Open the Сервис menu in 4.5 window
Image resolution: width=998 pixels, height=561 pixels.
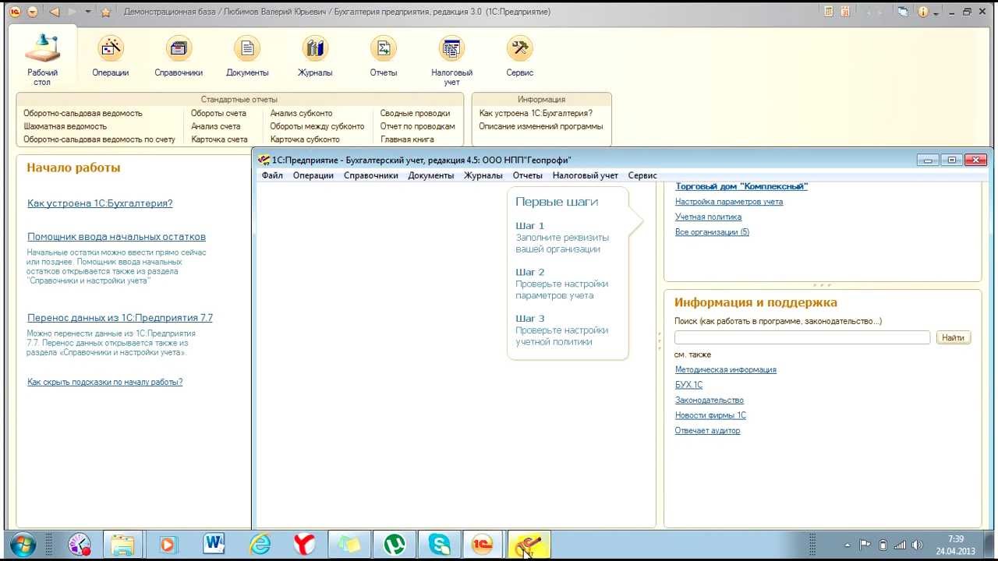pos(642,175)
